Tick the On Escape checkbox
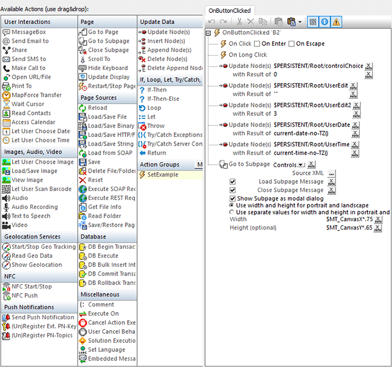Image resolution: width=392 pixels, height=367 pixels. click(291, 44)
